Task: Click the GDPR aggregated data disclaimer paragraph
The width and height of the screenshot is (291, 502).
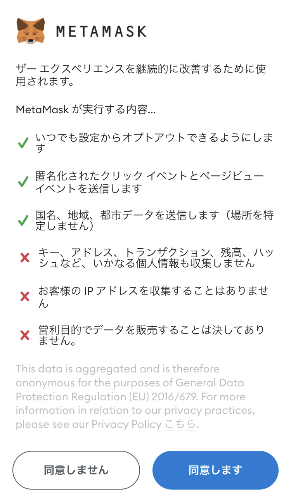Action: click(135, 396)
